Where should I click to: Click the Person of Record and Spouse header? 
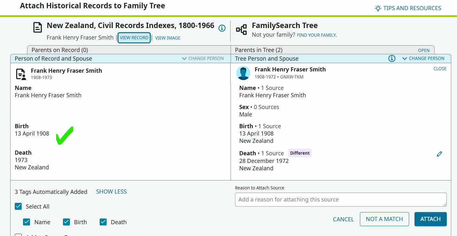[x=53, y=59]
